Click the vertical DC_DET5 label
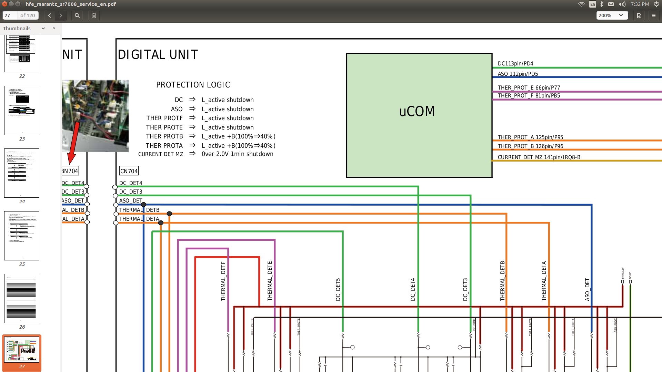The width and height of the screenshot is (662, 372). click(338, 290)
